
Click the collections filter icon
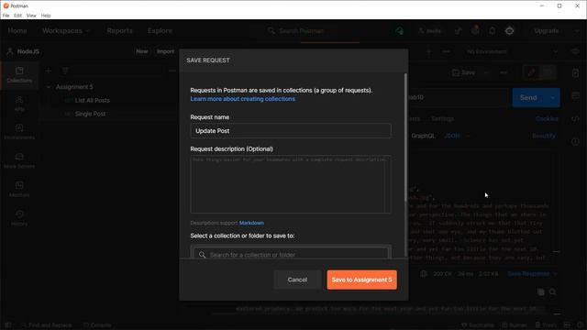tap(65, 71)
